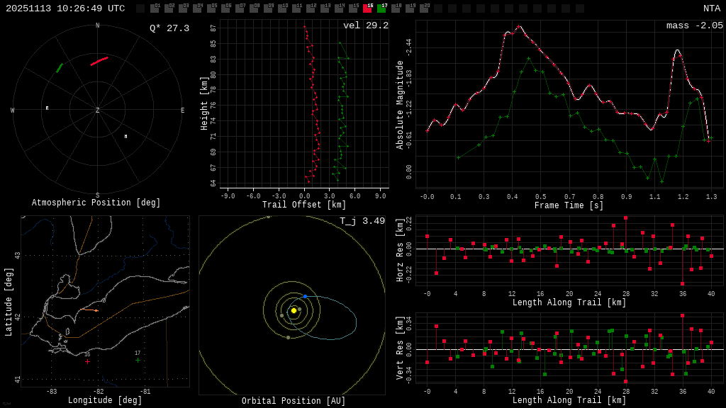
Task: Click the W compass label in sky plot
Action: tap(13, 110)
